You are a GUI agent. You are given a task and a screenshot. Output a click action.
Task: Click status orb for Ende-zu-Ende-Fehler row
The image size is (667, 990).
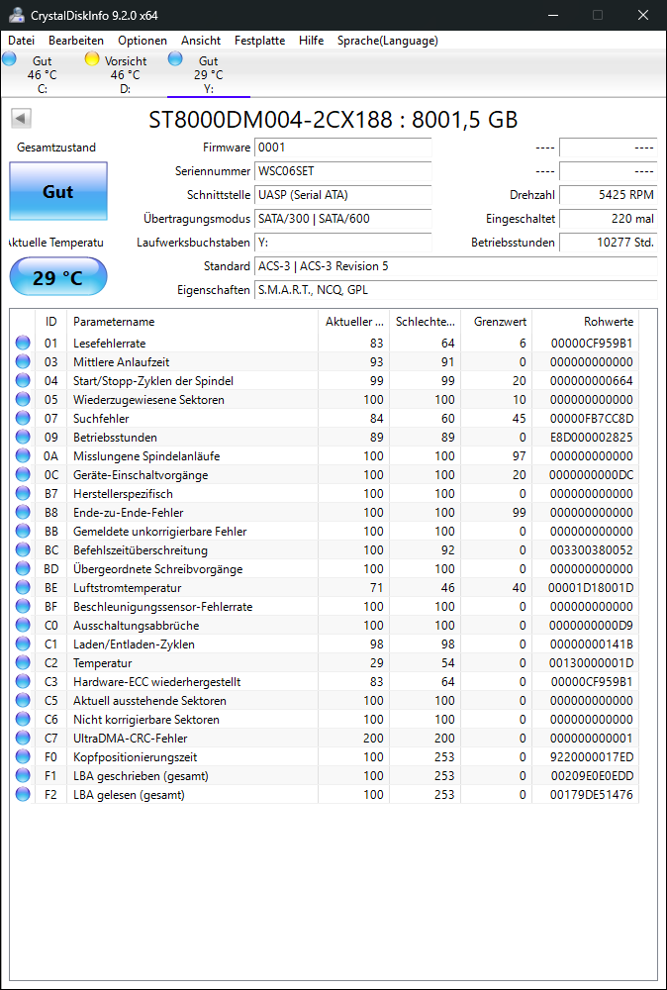23,513
